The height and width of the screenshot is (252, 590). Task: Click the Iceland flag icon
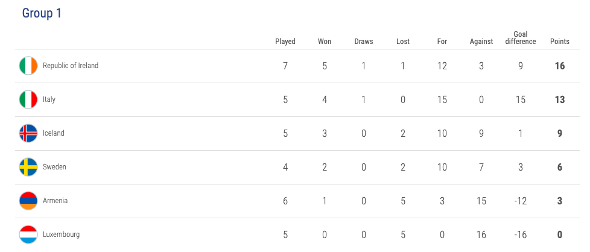click(x=28, y=133)
